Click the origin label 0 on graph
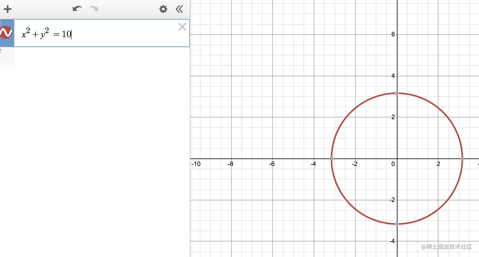Screen dimensions: 479x257 tap(393, 164)
